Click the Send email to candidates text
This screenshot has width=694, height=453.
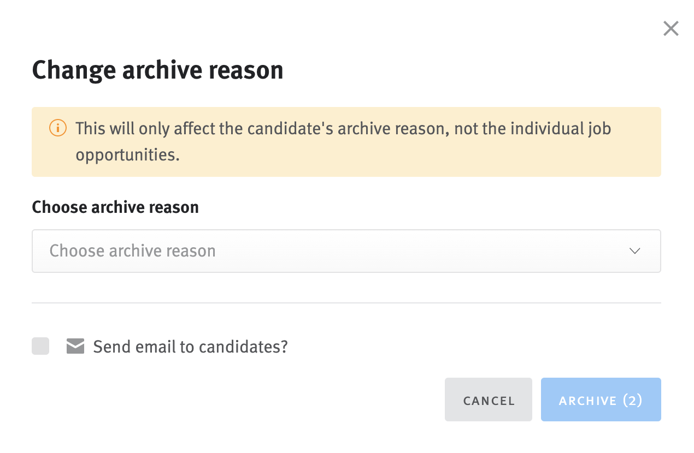coord(190,346)
